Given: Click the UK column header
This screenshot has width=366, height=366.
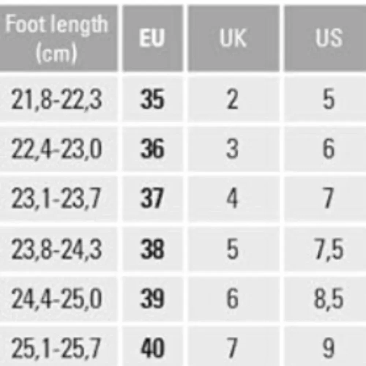Looking at the screenshot, I should coord(234,38).
